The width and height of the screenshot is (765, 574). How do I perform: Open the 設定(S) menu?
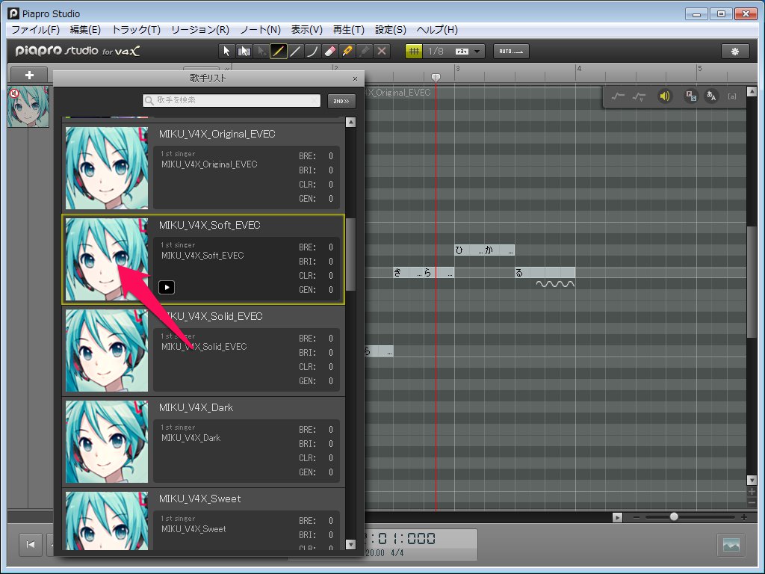pyautogui.click(x=390, y=30)
